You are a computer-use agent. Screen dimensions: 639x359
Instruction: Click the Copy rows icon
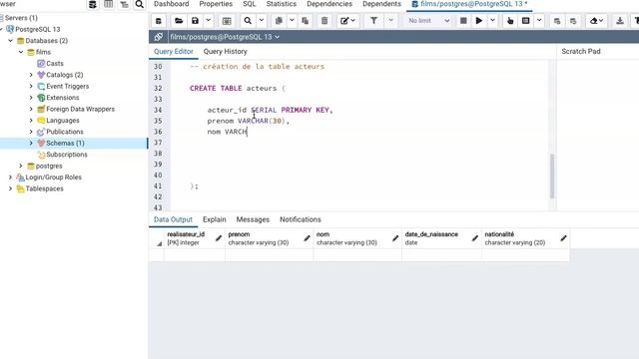pyautogui.click(x=279, y=21)
